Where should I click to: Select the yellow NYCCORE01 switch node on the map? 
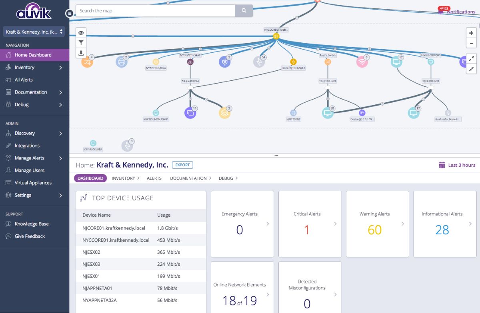click(x=276, y=35)
